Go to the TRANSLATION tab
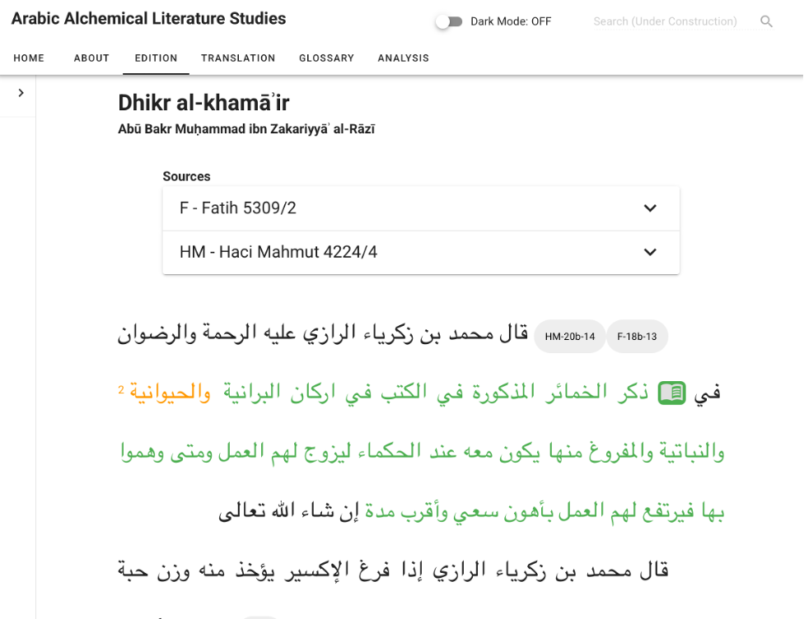 [238, 58]
